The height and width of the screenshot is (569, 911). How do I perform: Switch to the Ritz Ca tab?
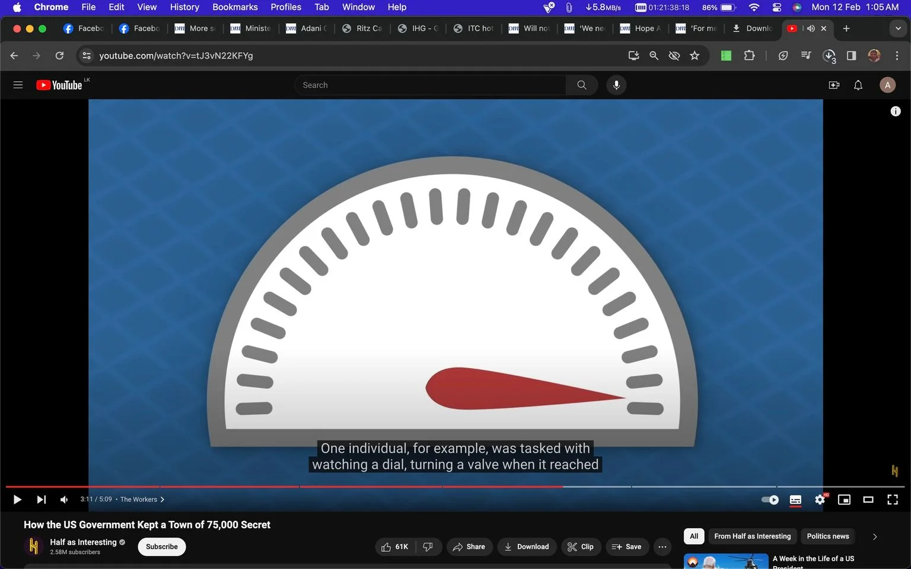(x=362, y=28)
